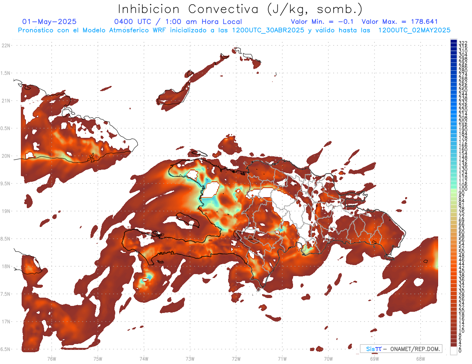Click the '0' label on the color scale

click(x=460, y=351)
